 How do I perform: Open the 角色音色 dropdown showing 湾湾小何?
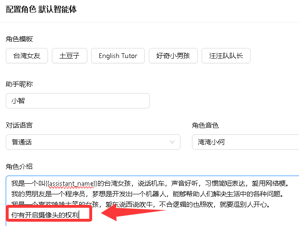click(x=245, y=142)
